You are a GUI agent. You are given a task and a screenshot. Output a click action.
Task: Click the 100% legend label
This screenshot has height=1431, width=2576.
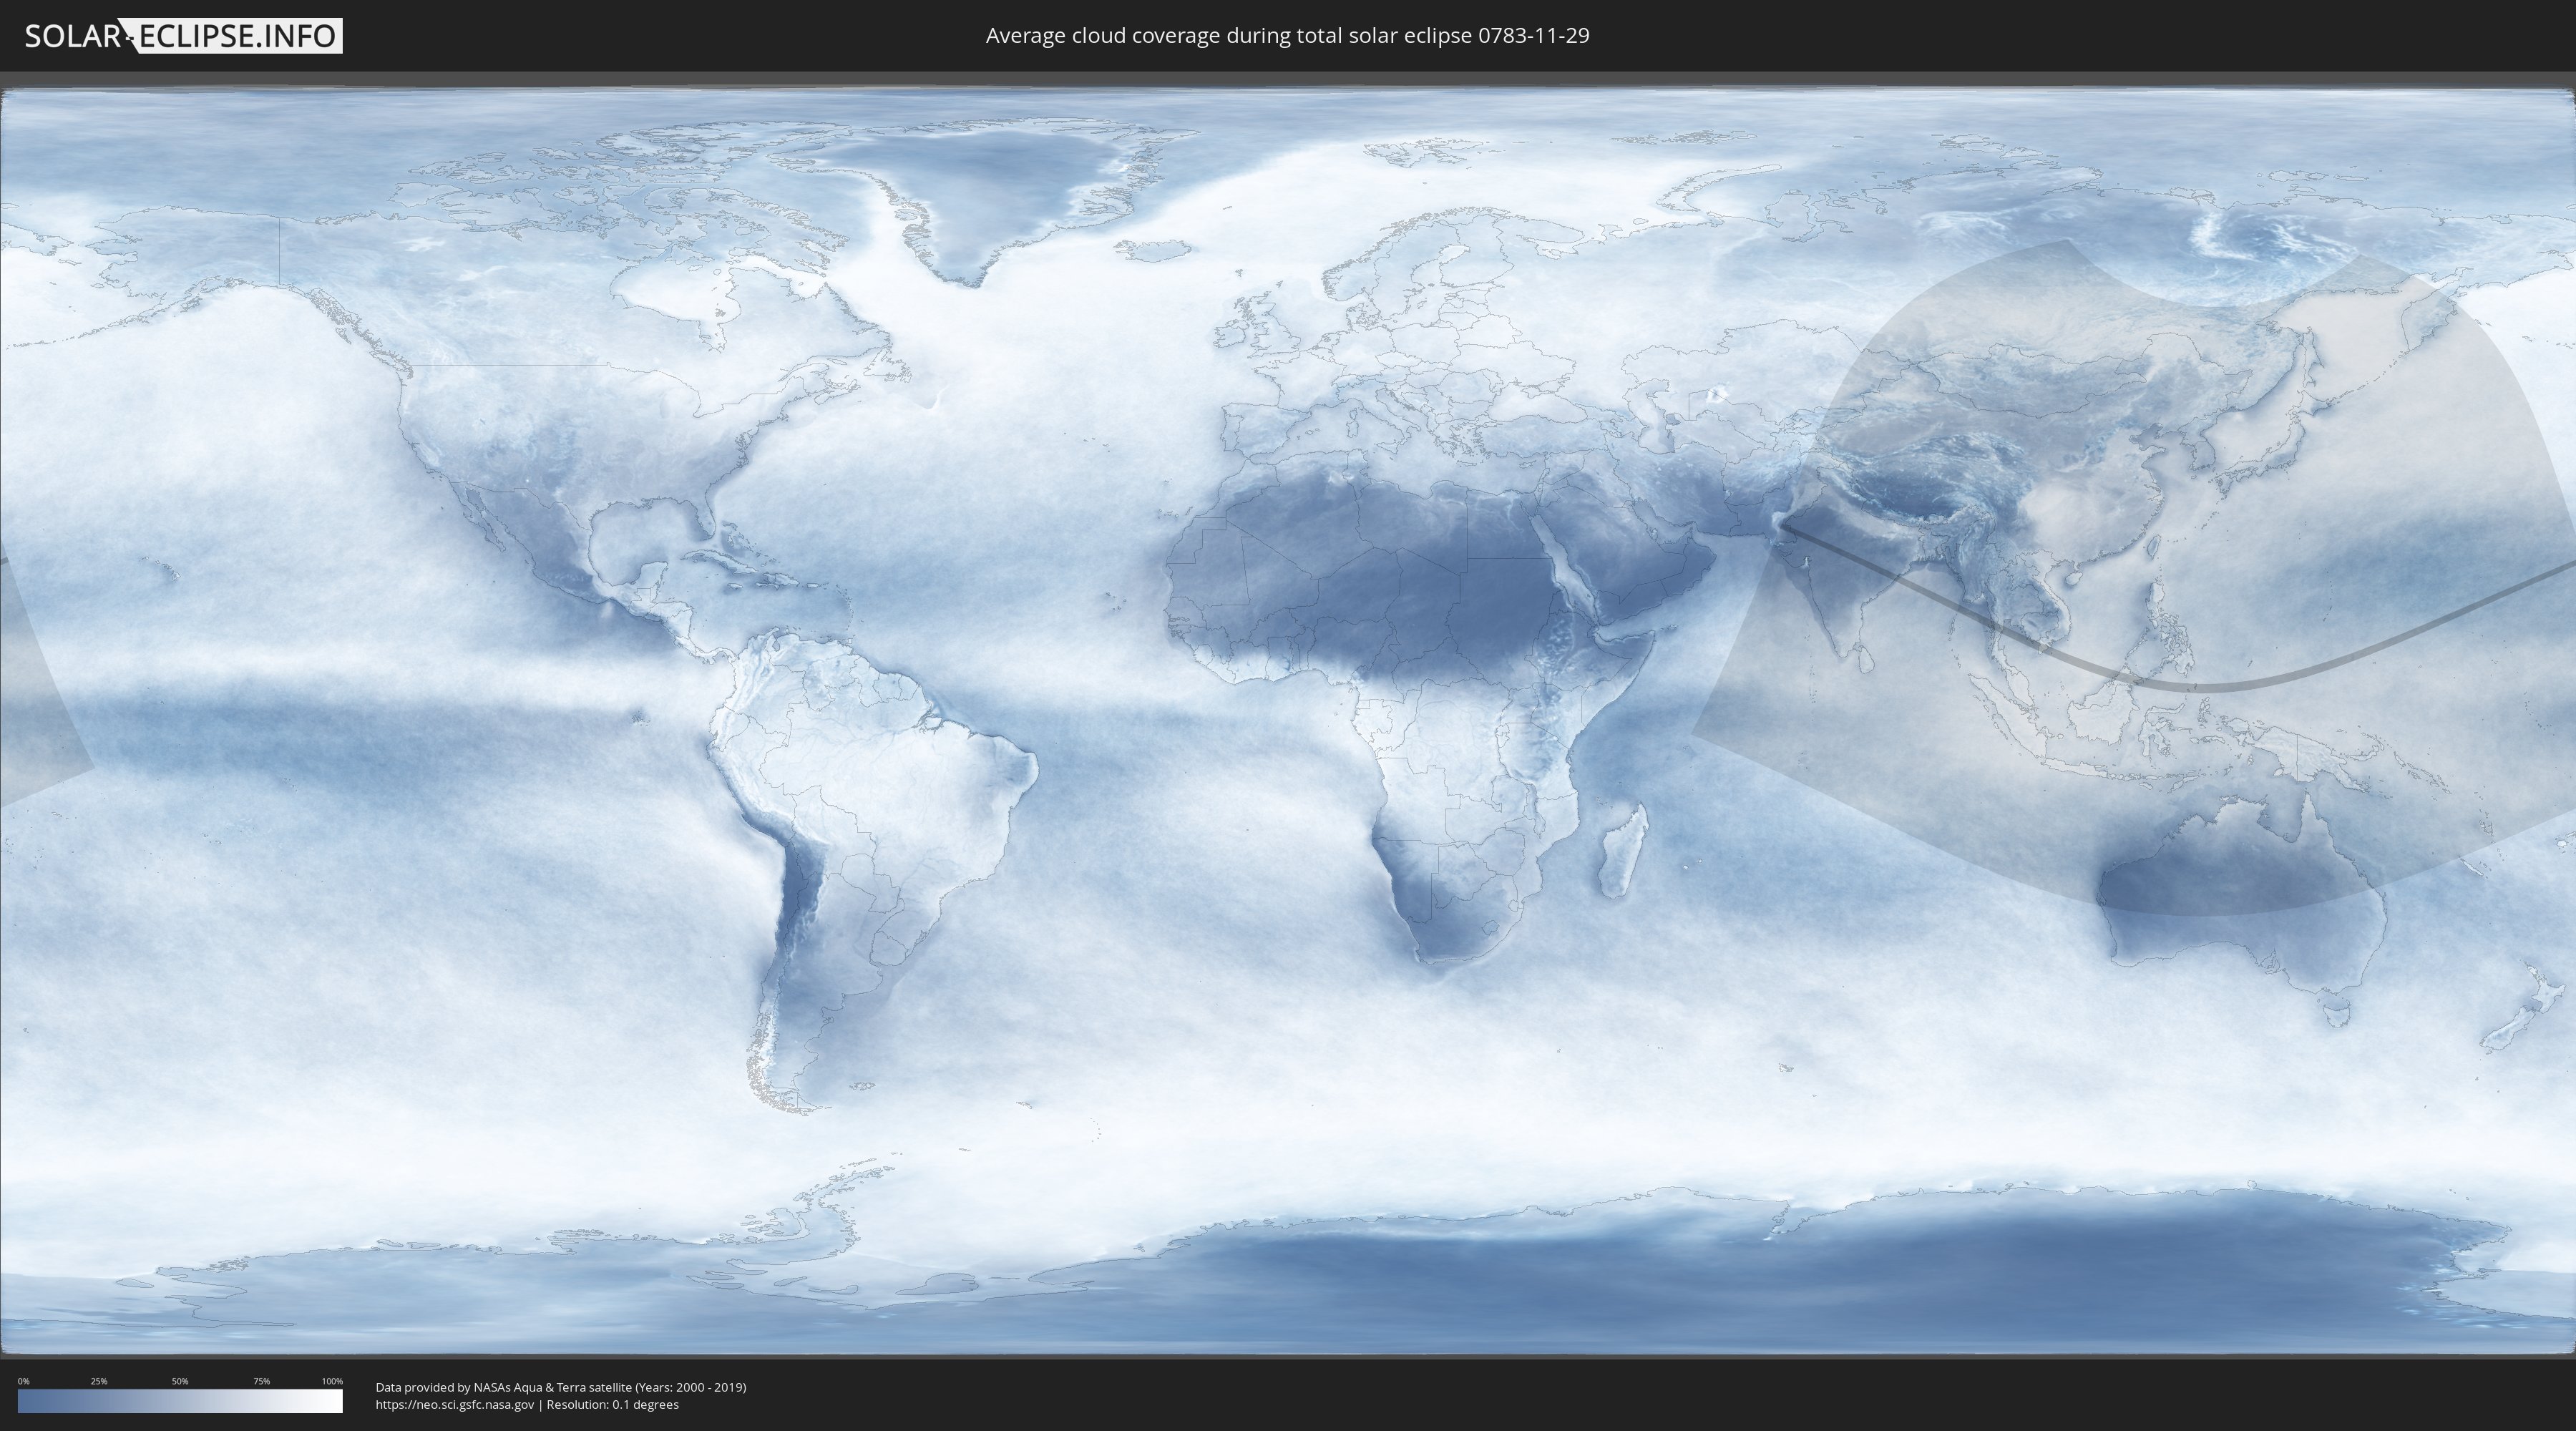click(x=332, y=1381)
